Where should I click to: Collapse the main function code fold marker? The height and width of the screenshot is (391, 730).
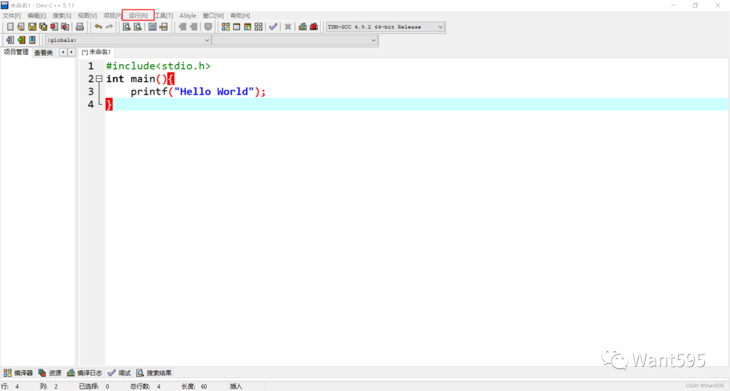99,79
